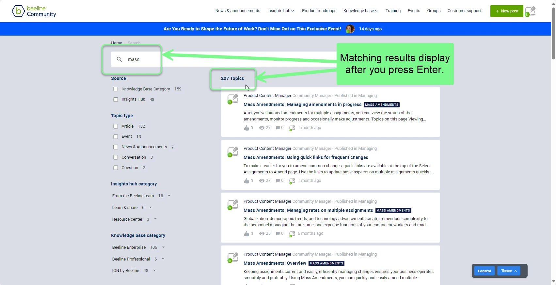Open Mass Amendments: Overview article

tap(275, 263)
